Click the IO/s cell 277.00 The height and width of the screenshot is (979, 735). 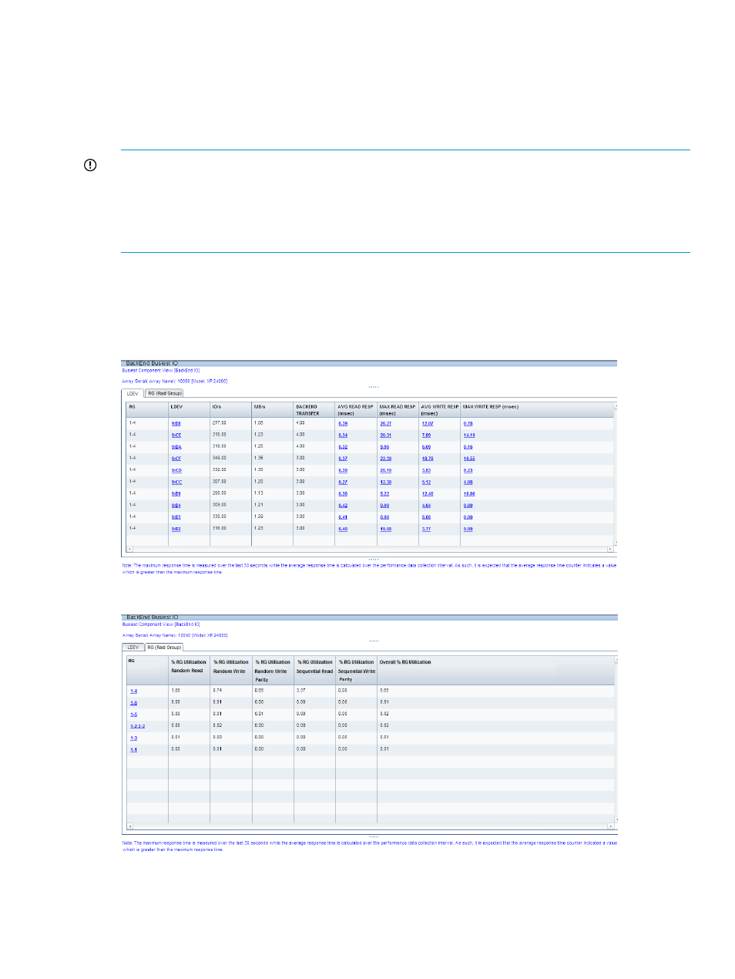220,423
